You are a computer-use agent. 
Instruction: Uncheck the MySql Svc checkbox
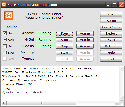pyautogui.click(x=5, y=40)
